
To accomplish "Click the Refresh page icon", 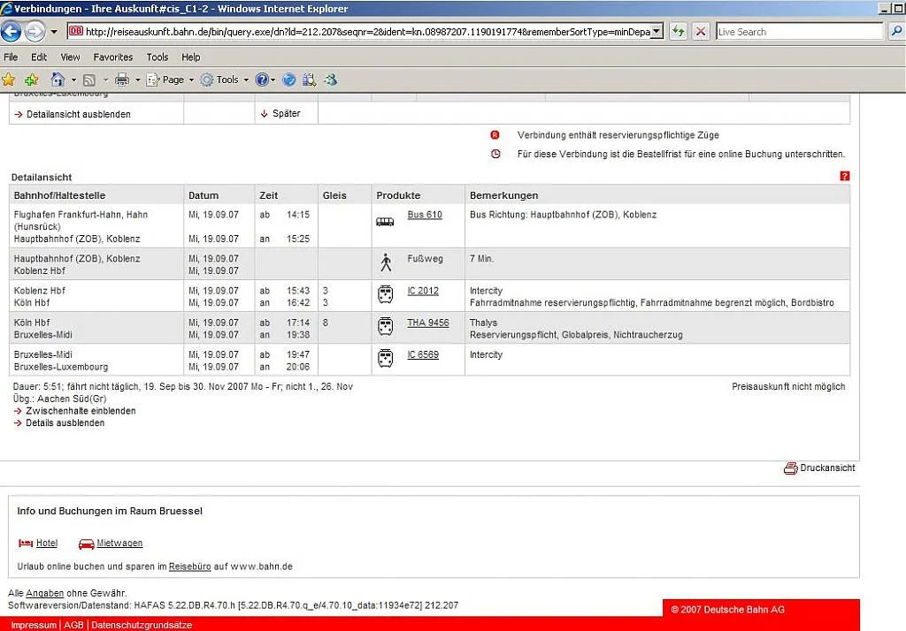I will 678,32.
